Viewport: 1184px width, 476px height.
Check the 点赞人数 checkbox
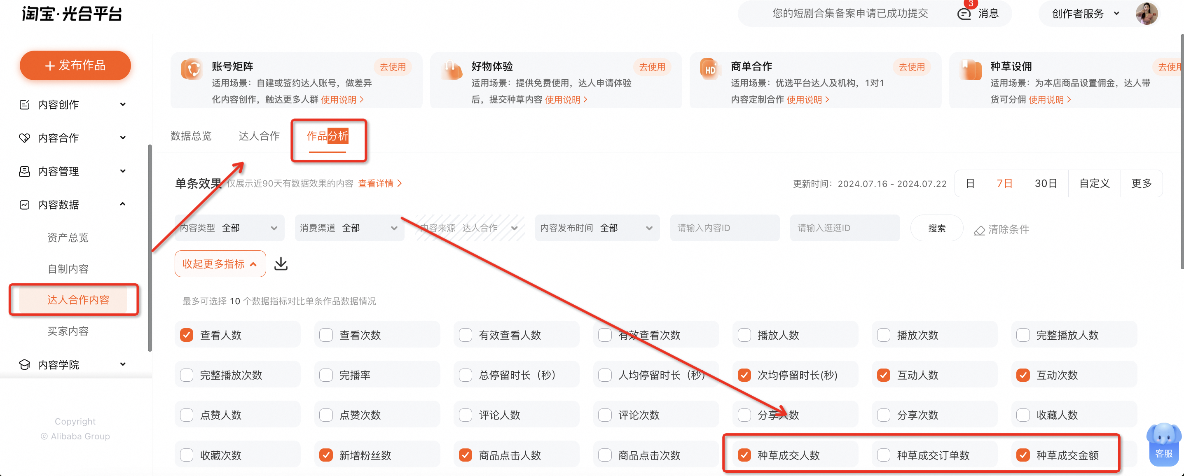187,415
